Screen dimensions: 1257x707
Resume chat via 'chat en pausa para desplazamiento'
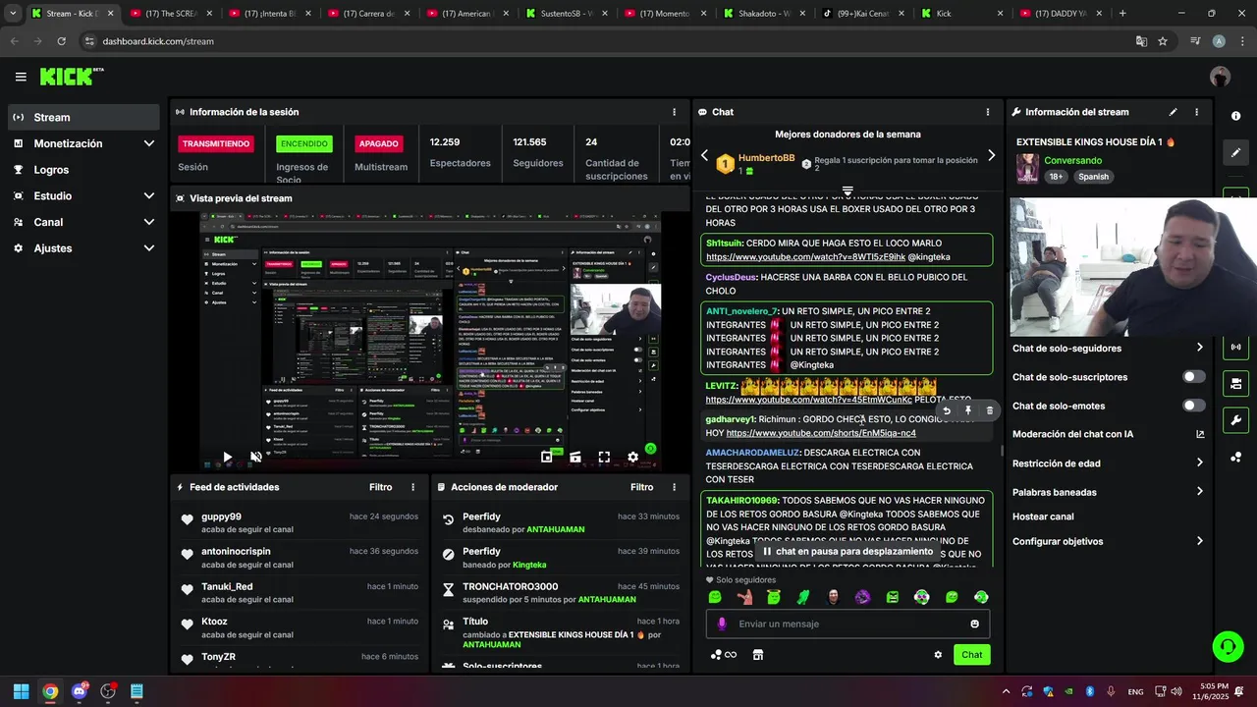click(x=847, y=552)
